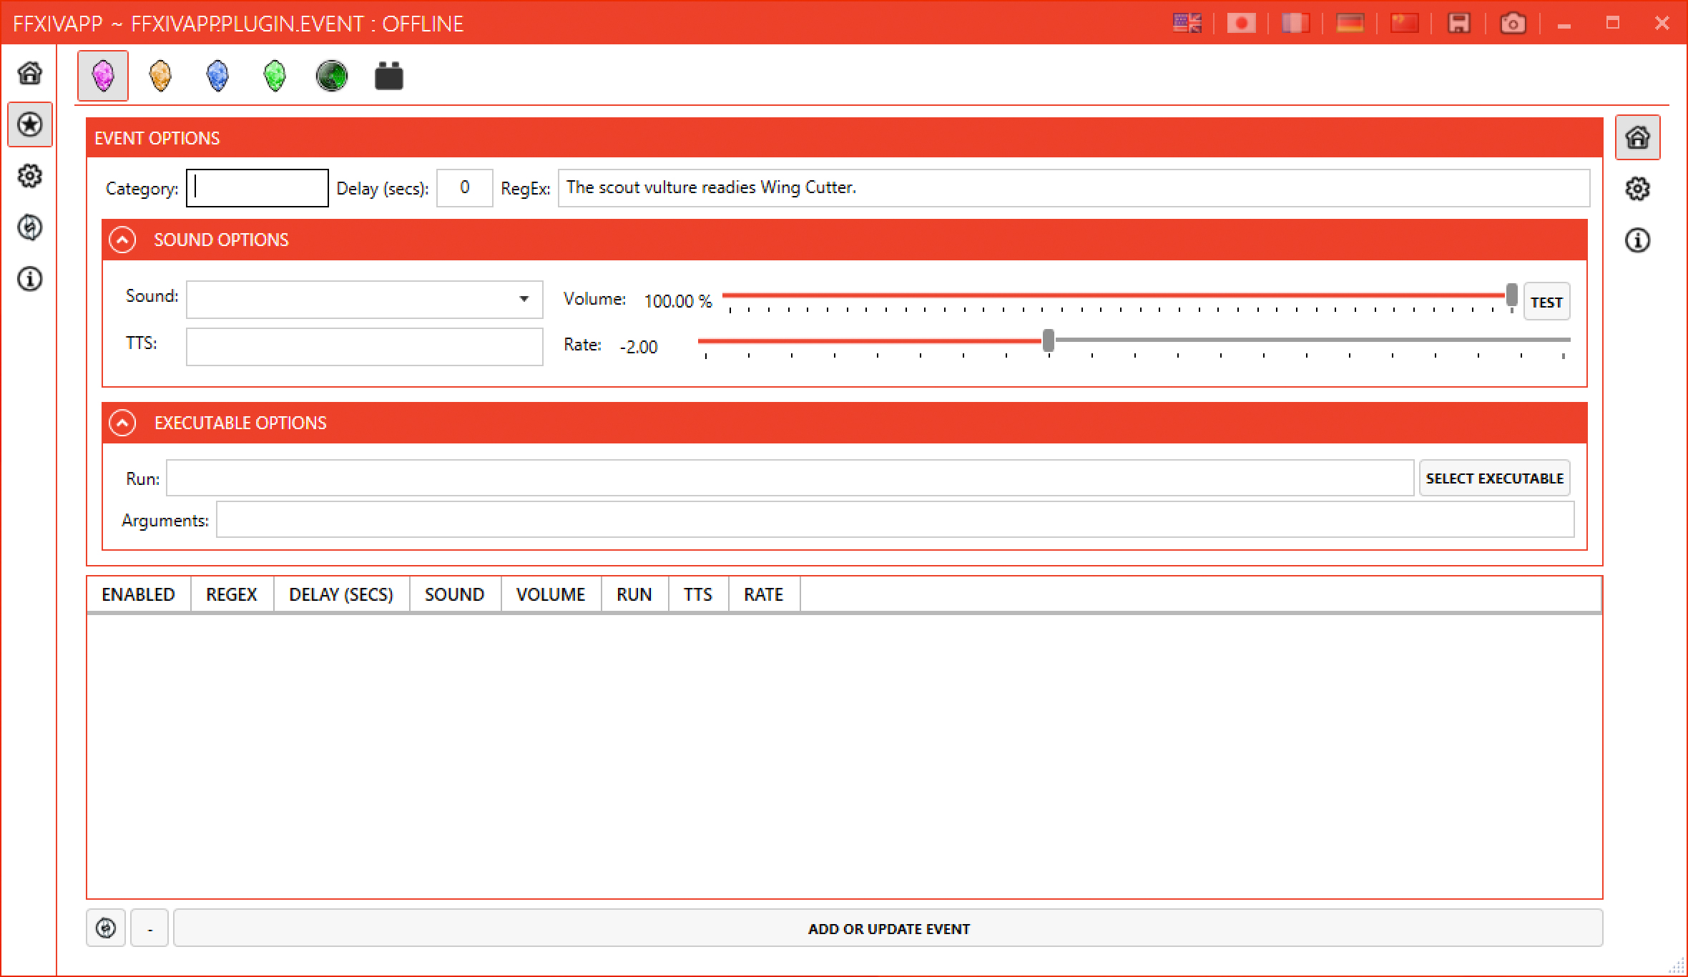This screenshot has height=977, width=1688.
Task: Click the Category input field
Action: point(257,188)
